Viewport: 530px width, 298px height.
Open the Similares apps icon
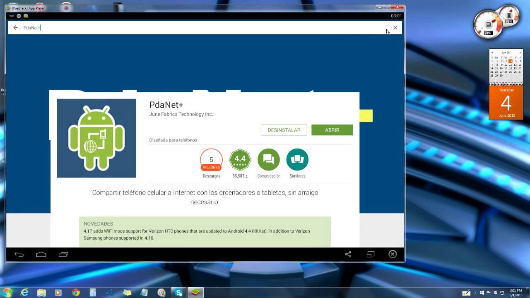click(297, 160)
